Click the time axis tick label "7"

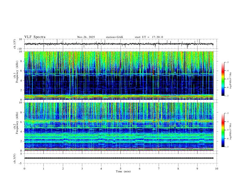click(x=159, y=169)
